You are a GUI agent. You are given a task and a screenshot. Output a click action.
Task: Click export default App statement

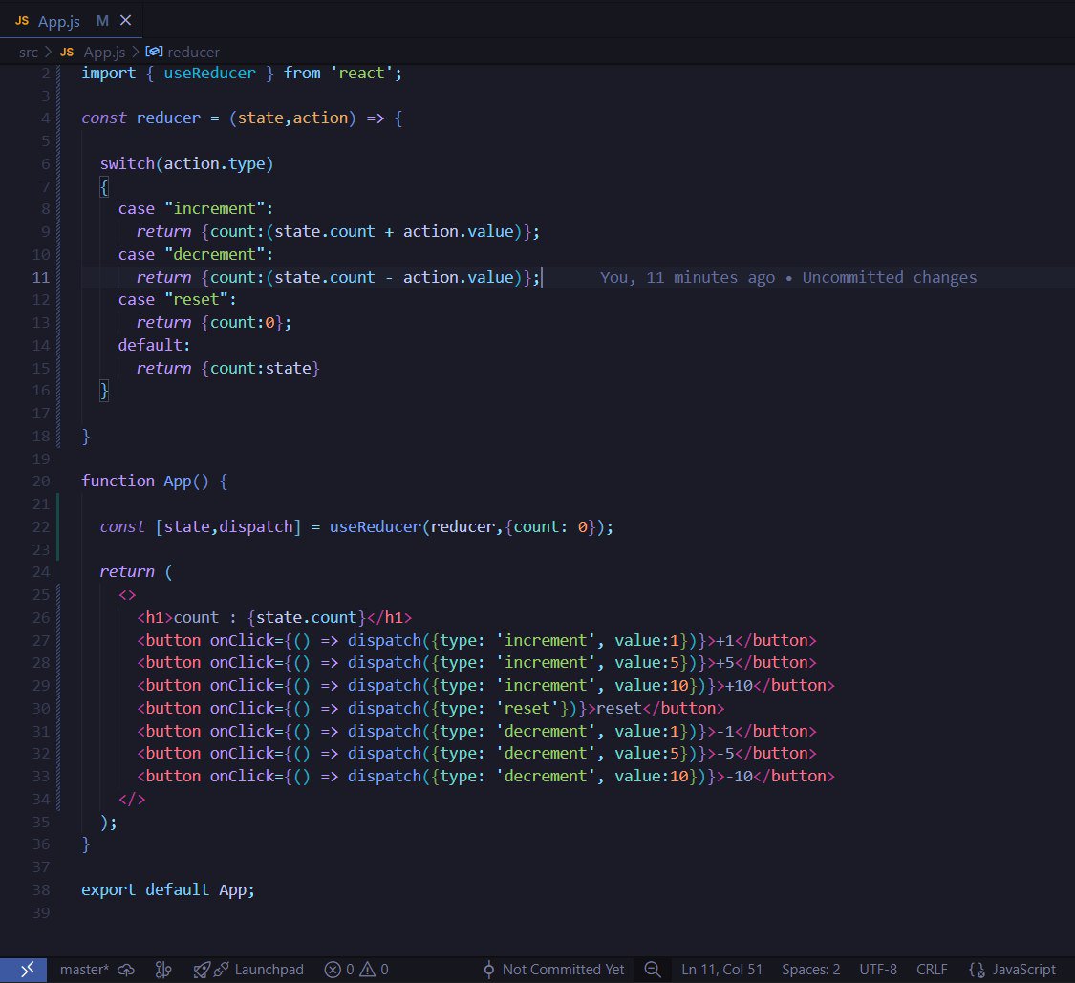(x=168, y=889)
